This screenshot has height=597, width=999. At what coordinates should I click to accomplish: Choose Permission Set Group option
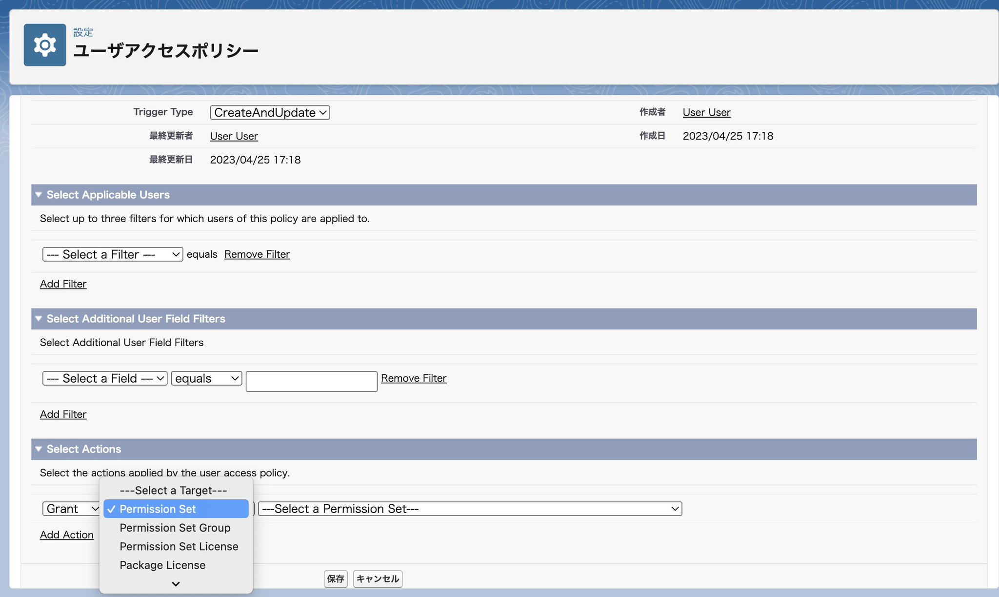(x=175, y=528)
